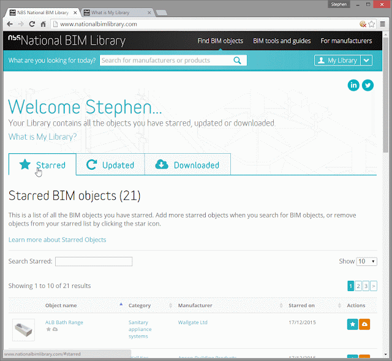Reload the page with refresh icon
Screen dimensions: 392x361
pyautogui.click(x=32, y=24)
